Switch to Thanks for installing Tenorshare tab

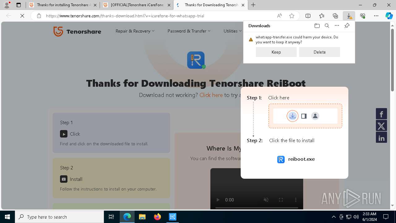(63, 5)
